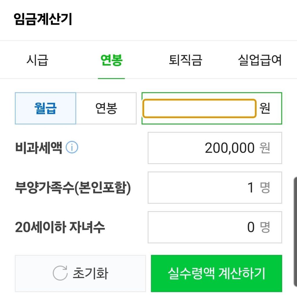Click the 20세이하 자녀수 0 명 field
Screen dimensions: 297x302
coord(215,227)
